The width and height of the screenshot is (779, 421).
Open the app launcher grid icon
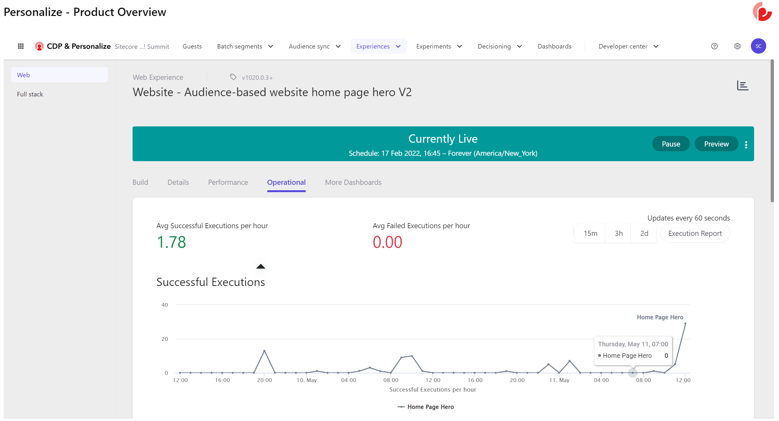point(21,46)
